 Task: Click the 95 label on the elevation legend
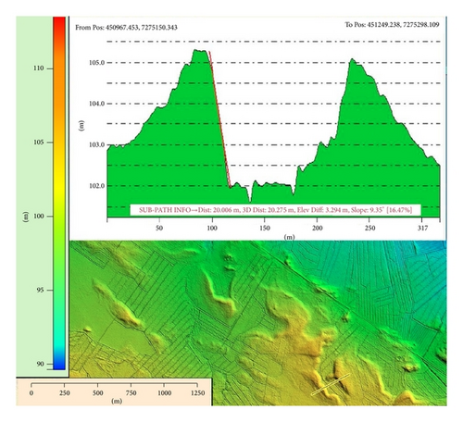point(40,290)
